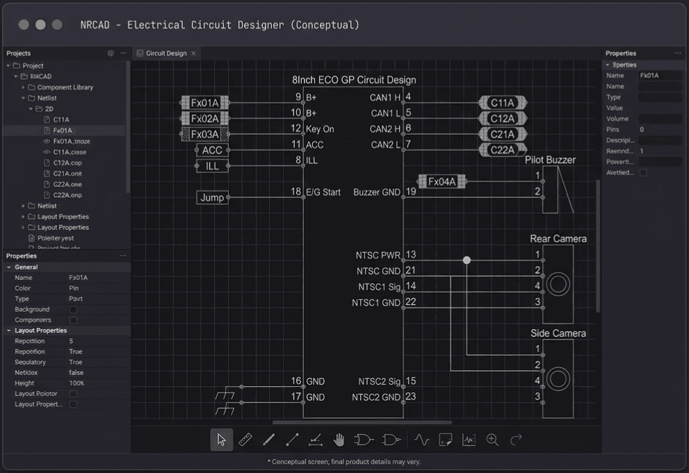
Task: Click the Fx04A connector on the schematic
Action: tap(441, 182)
